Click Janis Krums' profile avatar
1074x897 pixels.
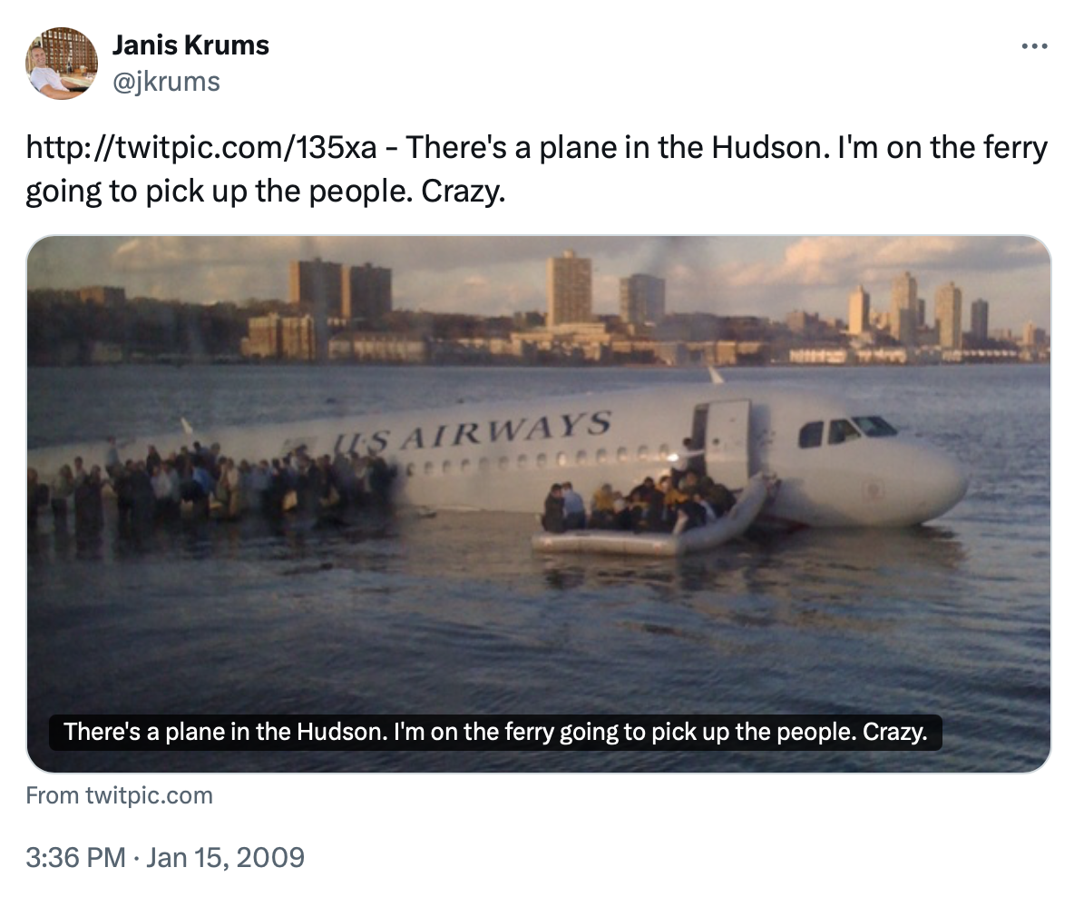click(62, 63)
